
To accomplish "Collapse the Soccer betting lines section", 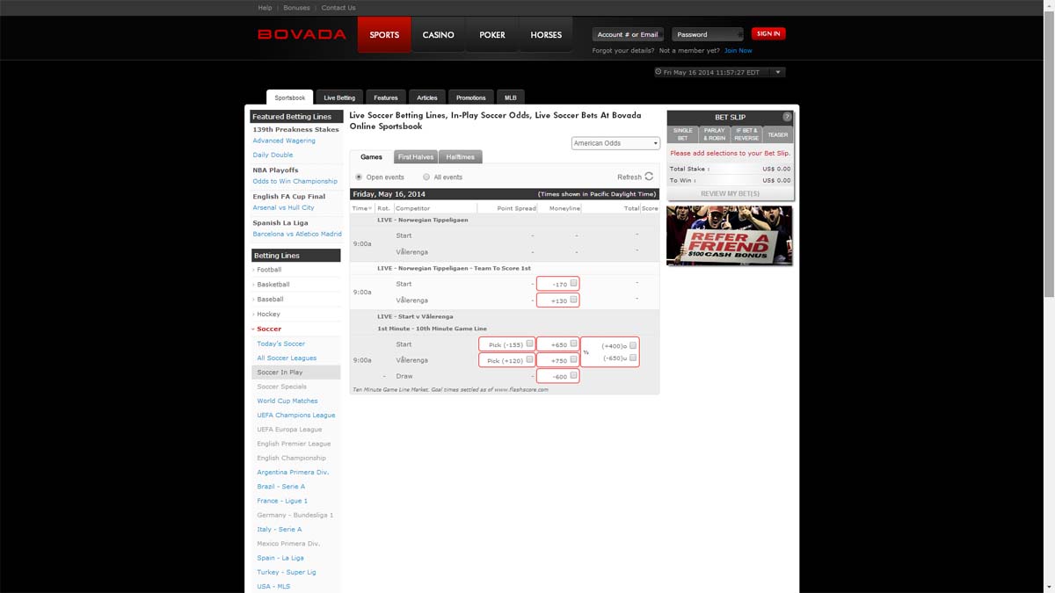I will pos(269,329).
